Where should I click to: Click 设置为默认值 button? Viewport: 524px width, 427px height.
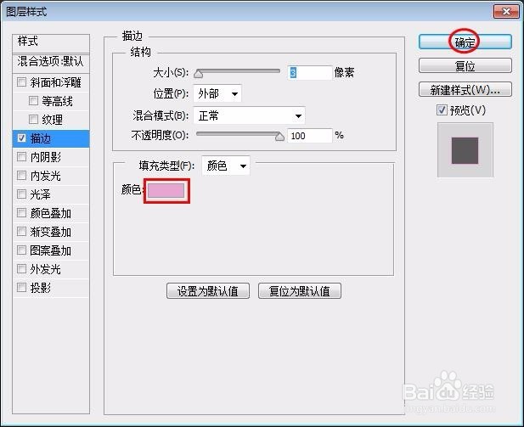[x=208, y=291]
